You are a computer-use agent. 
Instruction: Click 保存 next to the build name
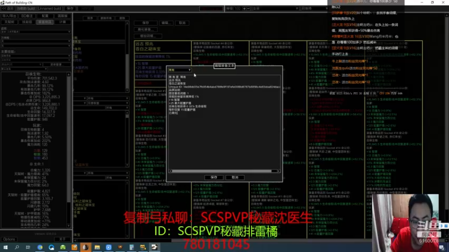point(70,8)
